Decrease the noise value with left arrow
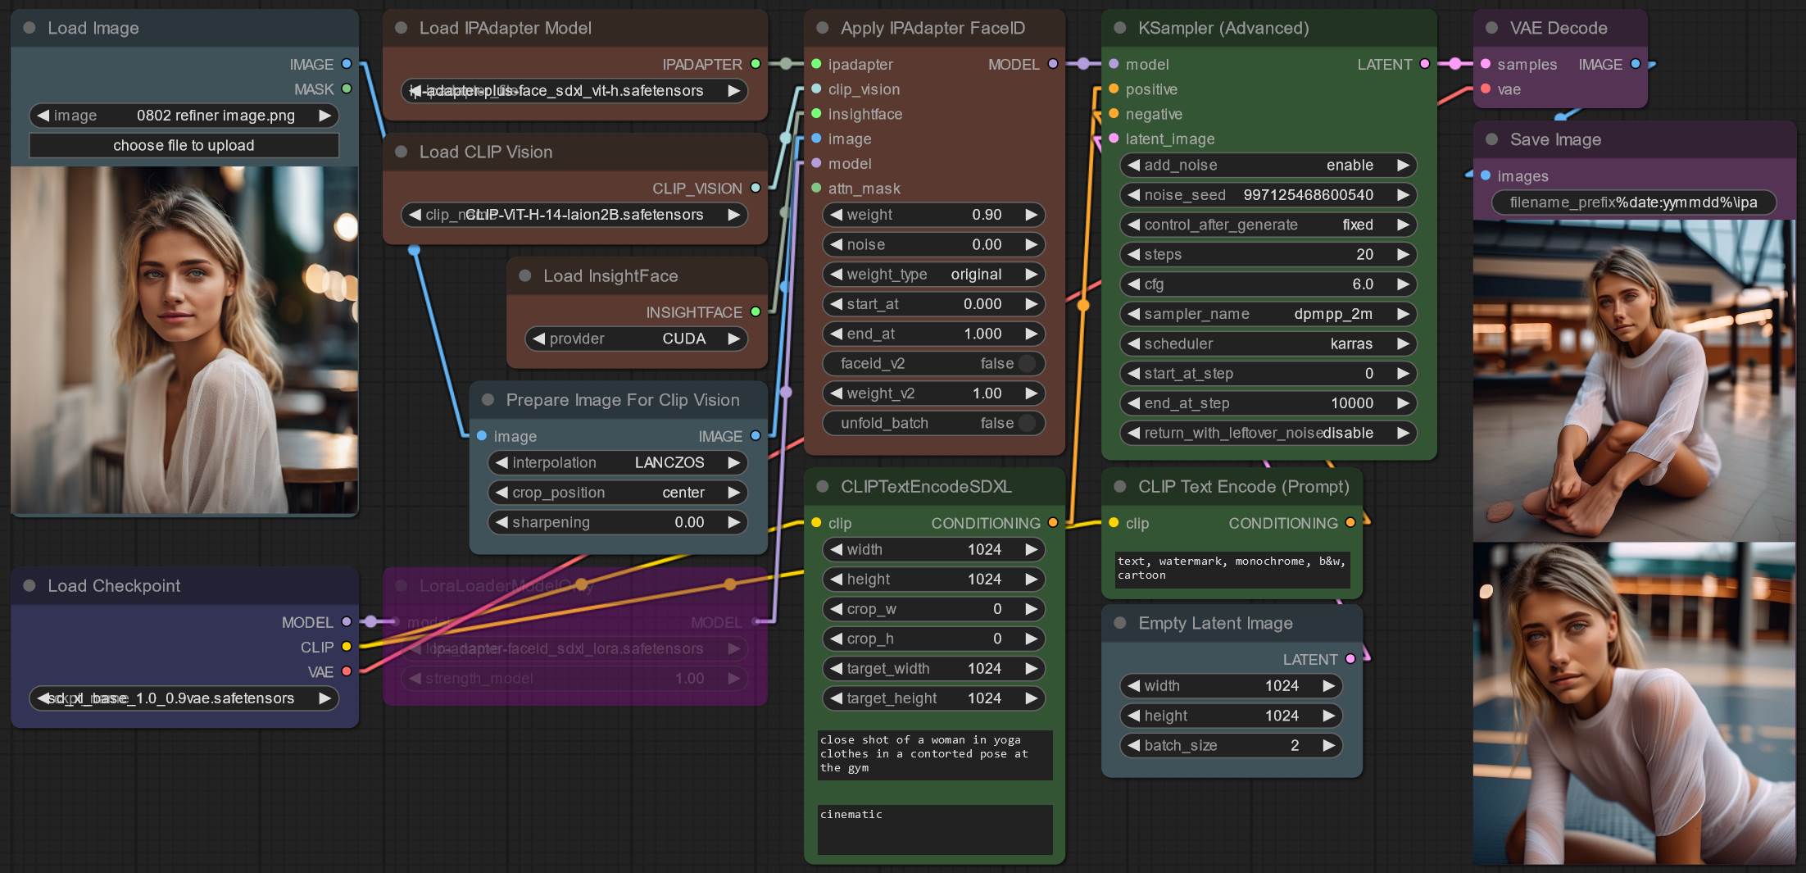 pos(837,244)
